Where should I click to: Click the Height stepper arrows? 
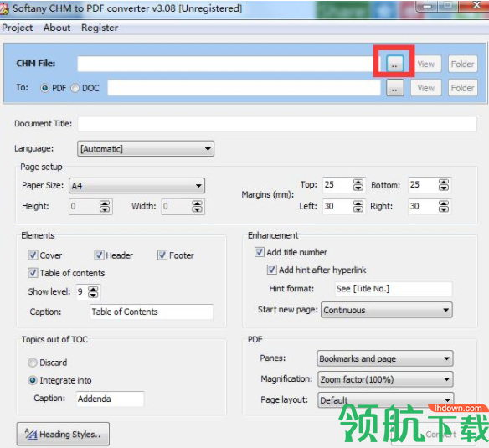[x=105, y=207]
